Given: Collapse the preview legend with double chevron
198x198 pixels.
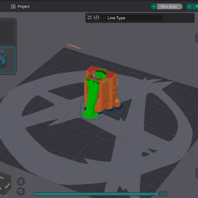Looking at the screenshot, I should click(90, 17).
